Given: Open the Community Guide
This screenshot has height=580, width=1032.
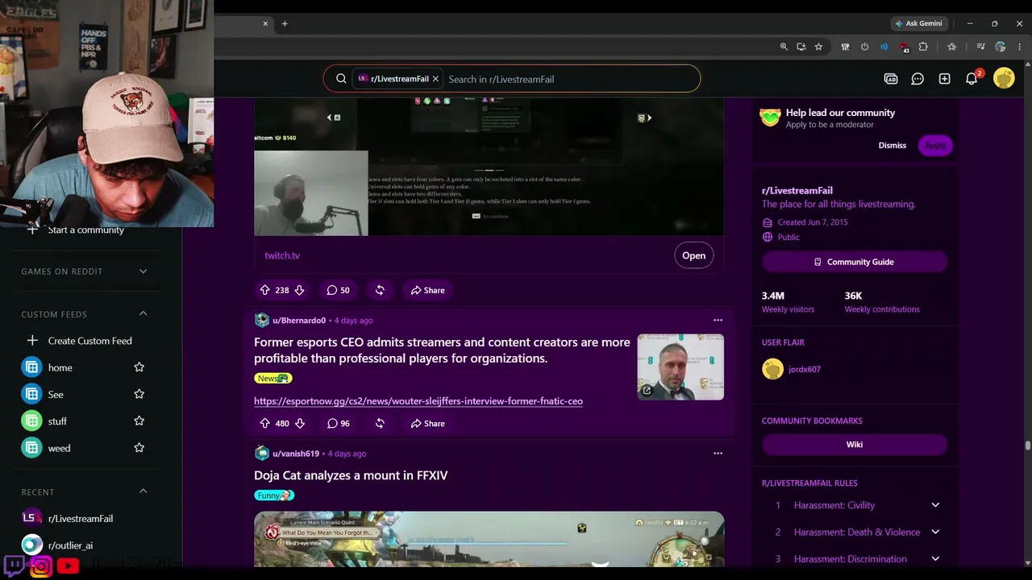Looking at the screenshot, I should point(855,262).
